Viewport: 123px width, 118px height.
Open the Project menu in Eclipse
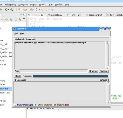click(43, 5)
